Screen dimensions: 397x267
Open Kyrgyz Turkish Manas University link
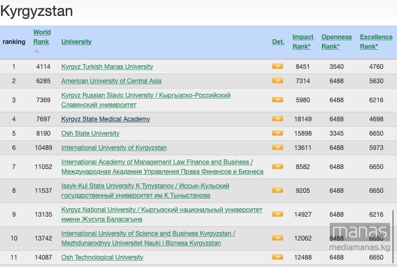(x=107, y=67)
